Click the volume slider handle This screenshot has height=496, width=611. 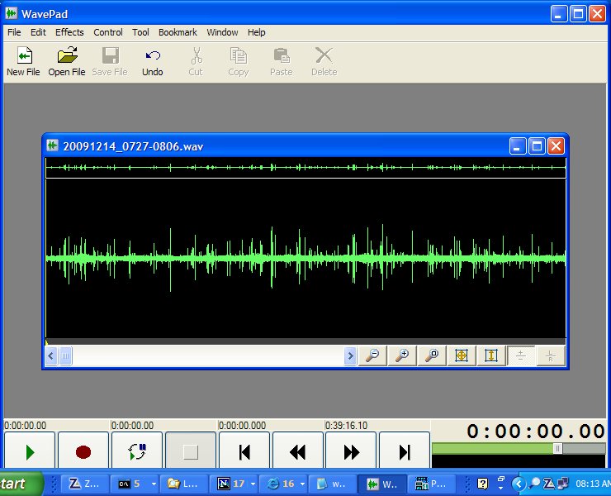tap(557, 448)
